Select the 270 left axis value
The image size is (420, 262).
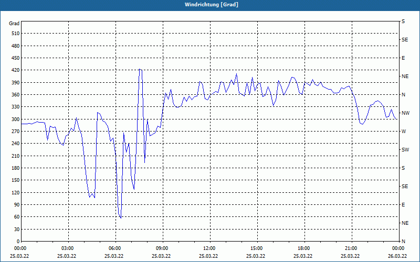click(x=16, y=132)
